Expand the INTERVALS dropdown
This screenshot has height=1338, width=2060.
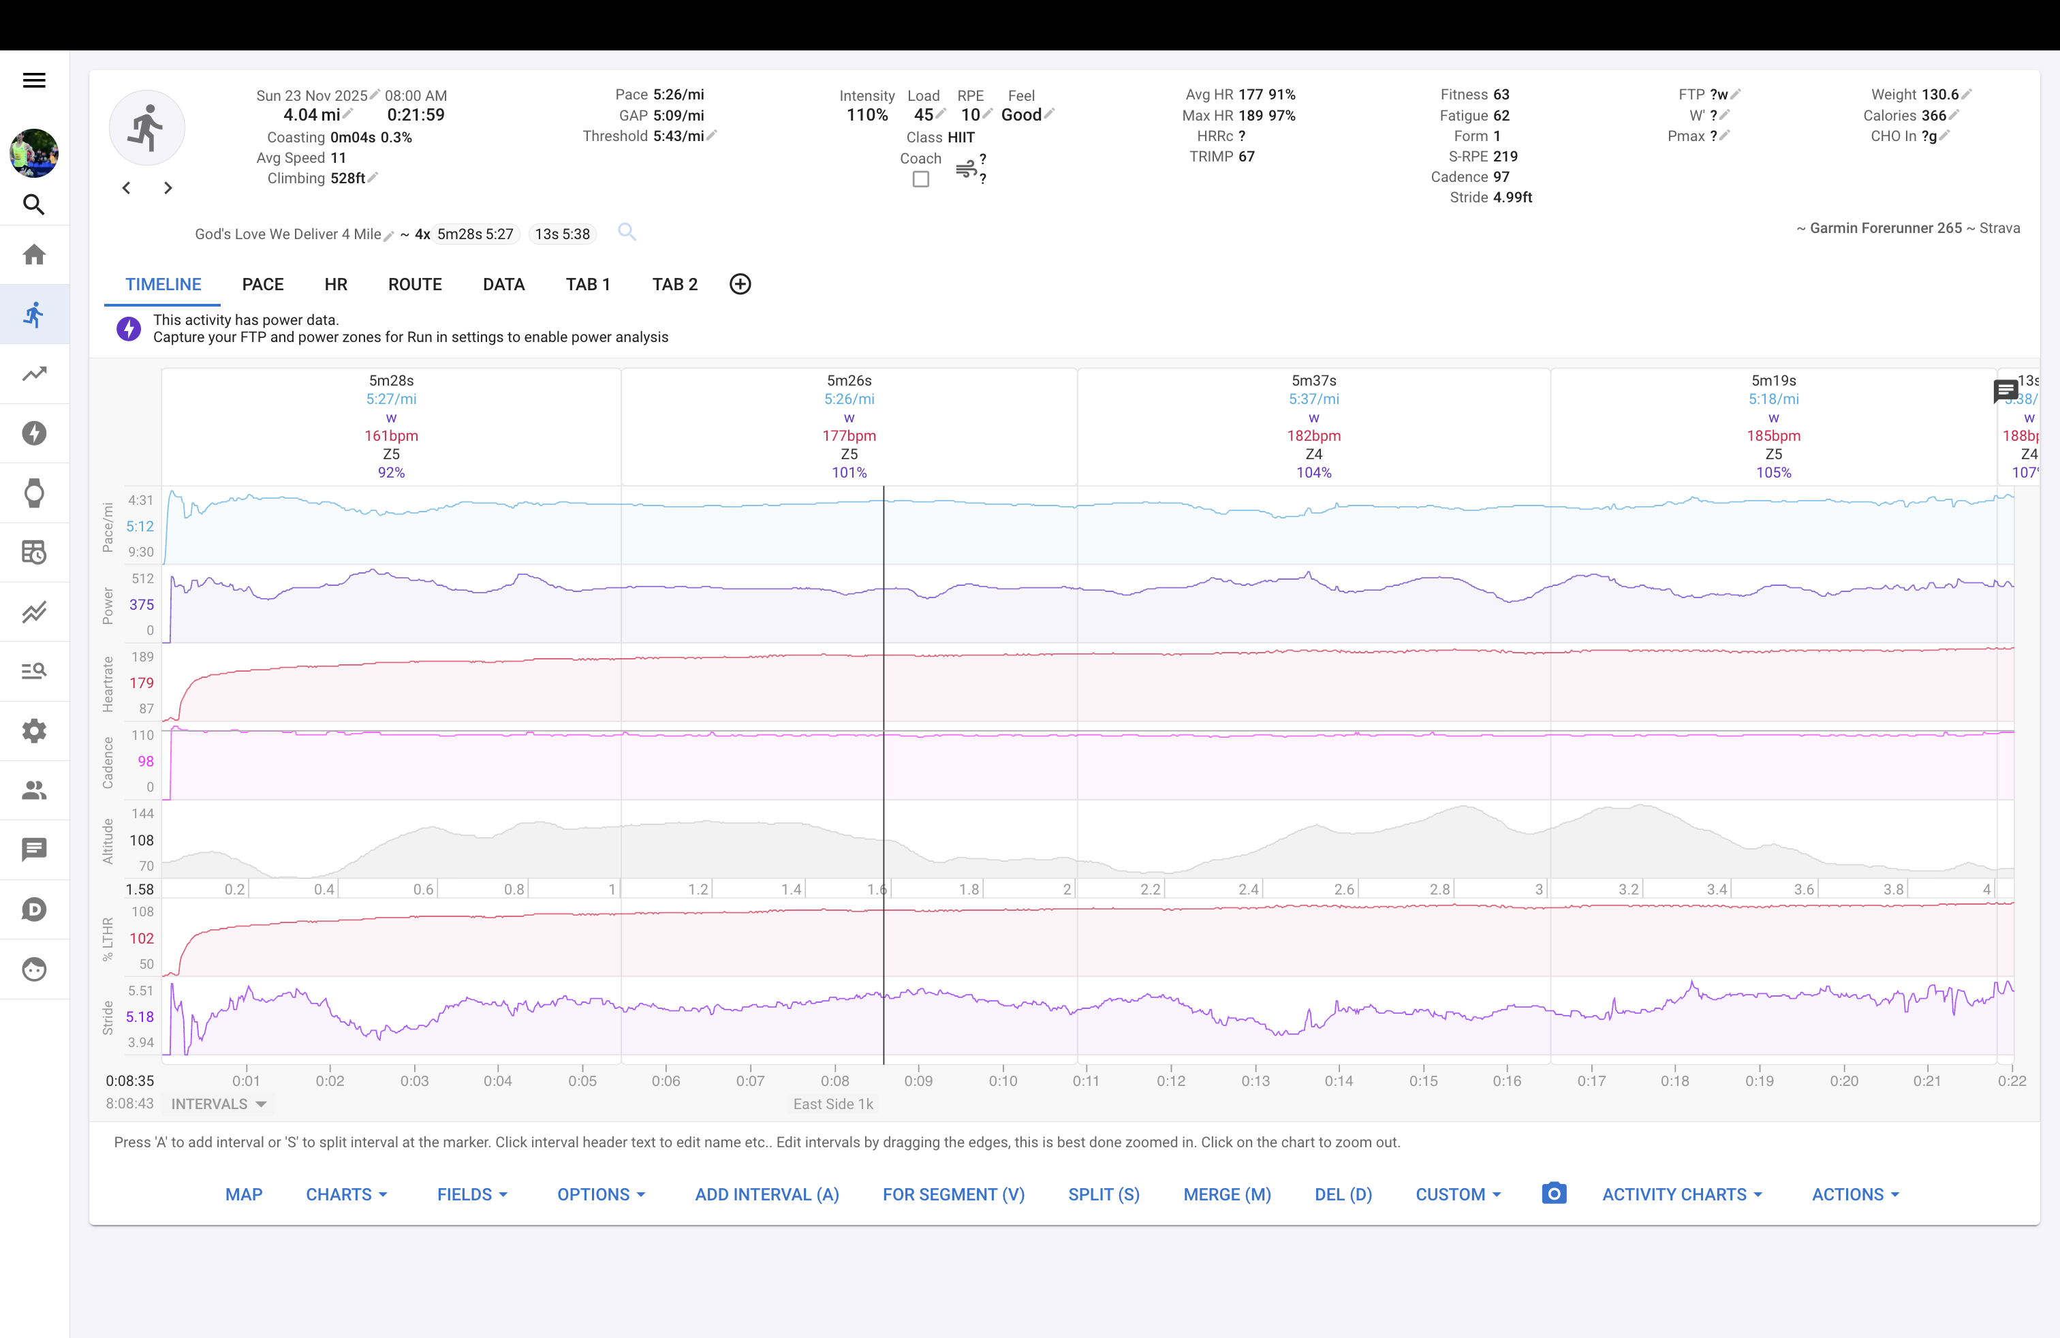[219, 1104]
